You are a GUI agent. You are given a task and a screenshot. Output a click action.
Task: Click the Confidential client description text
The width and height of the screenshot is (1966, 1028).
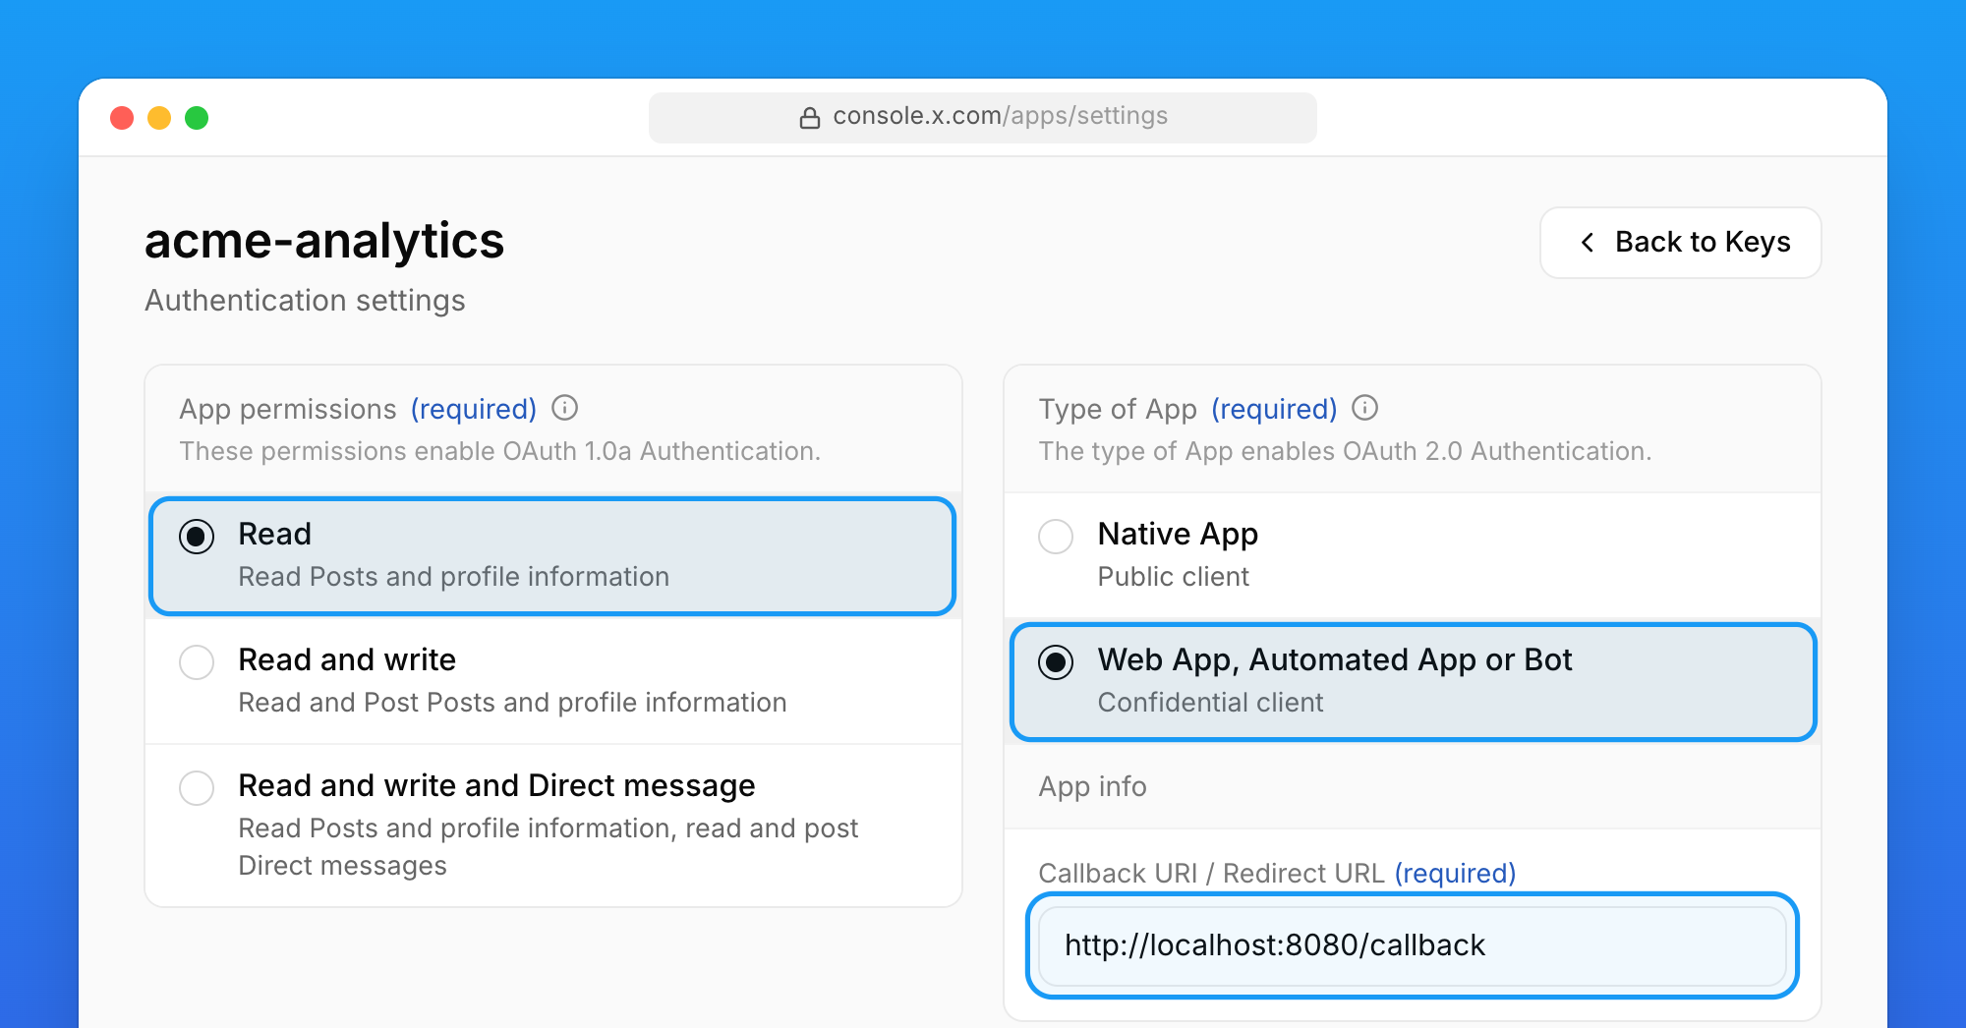click(1210, 703)
